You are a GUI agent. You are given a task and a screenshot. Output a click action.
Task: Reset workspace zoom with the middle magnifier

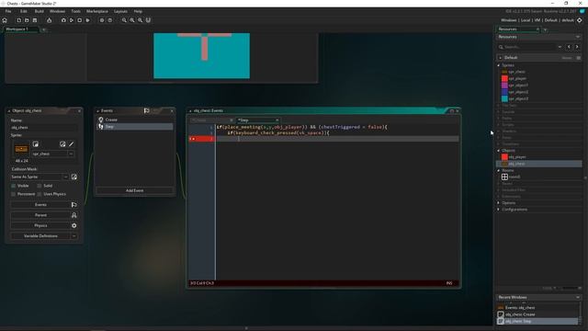[132, 20]
